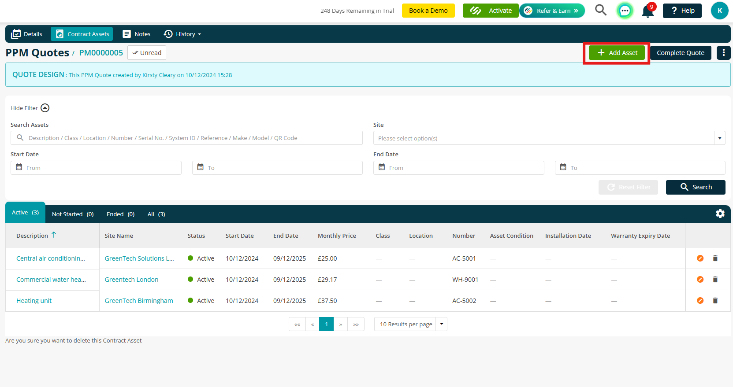Screen dimensions: 733x387
Task: Open the Help button
Action: 682,11
